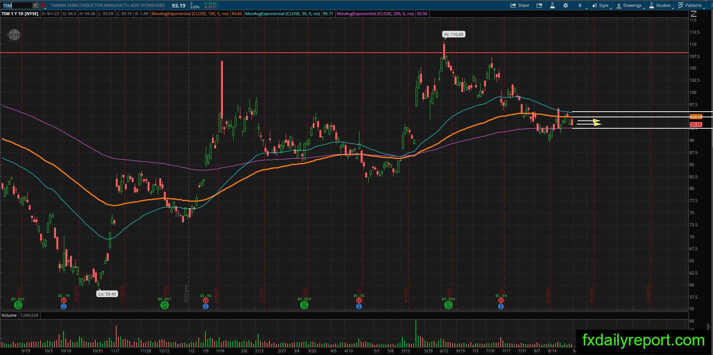Click the ask quote A:93.57
Screen dimensions: 713x355
(x=210, y=7)
